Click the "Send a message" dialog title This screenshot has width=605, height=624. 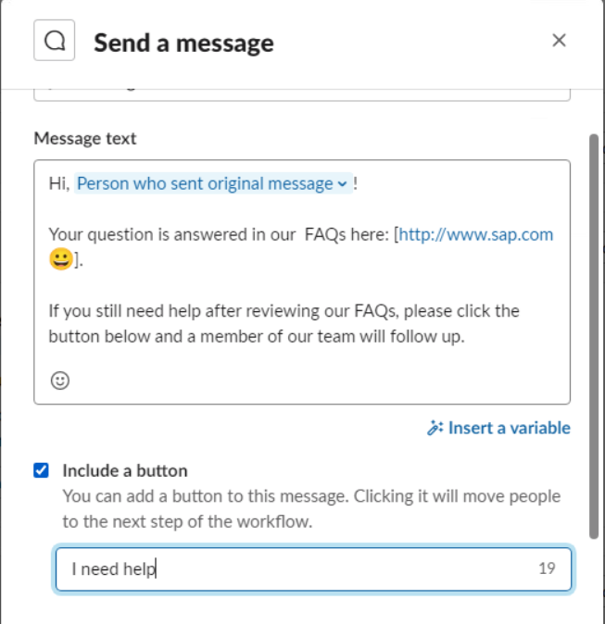point(183,43)
